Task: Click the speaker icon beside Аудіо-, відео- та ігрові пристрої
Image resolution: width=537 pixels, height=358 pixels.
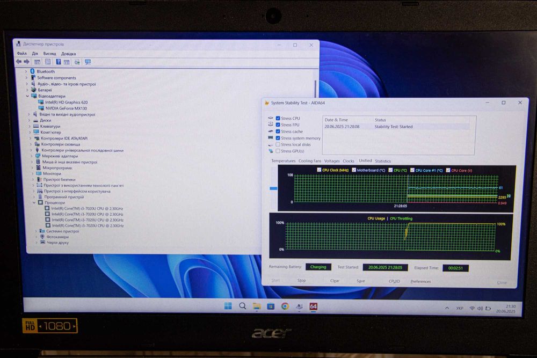Action: pyautogui.click(x=33, y=84)
